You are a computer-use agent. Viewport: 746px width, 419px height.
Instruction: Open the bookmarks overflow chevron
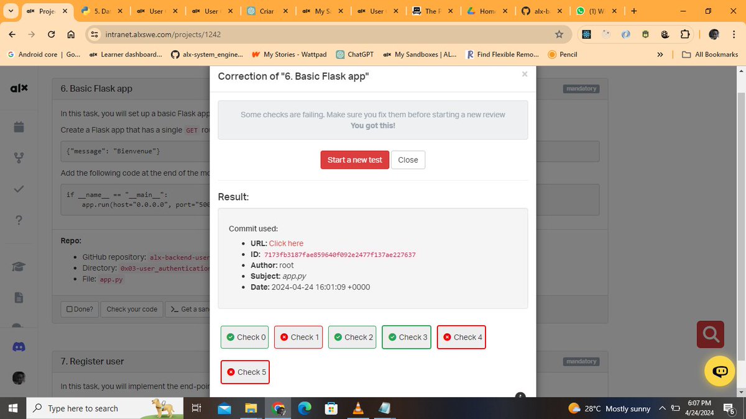660,54
